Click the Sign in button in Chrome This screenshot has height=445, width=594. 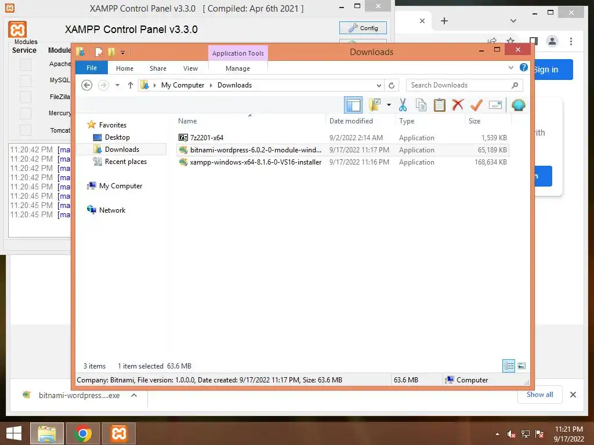tap(552, 70)
